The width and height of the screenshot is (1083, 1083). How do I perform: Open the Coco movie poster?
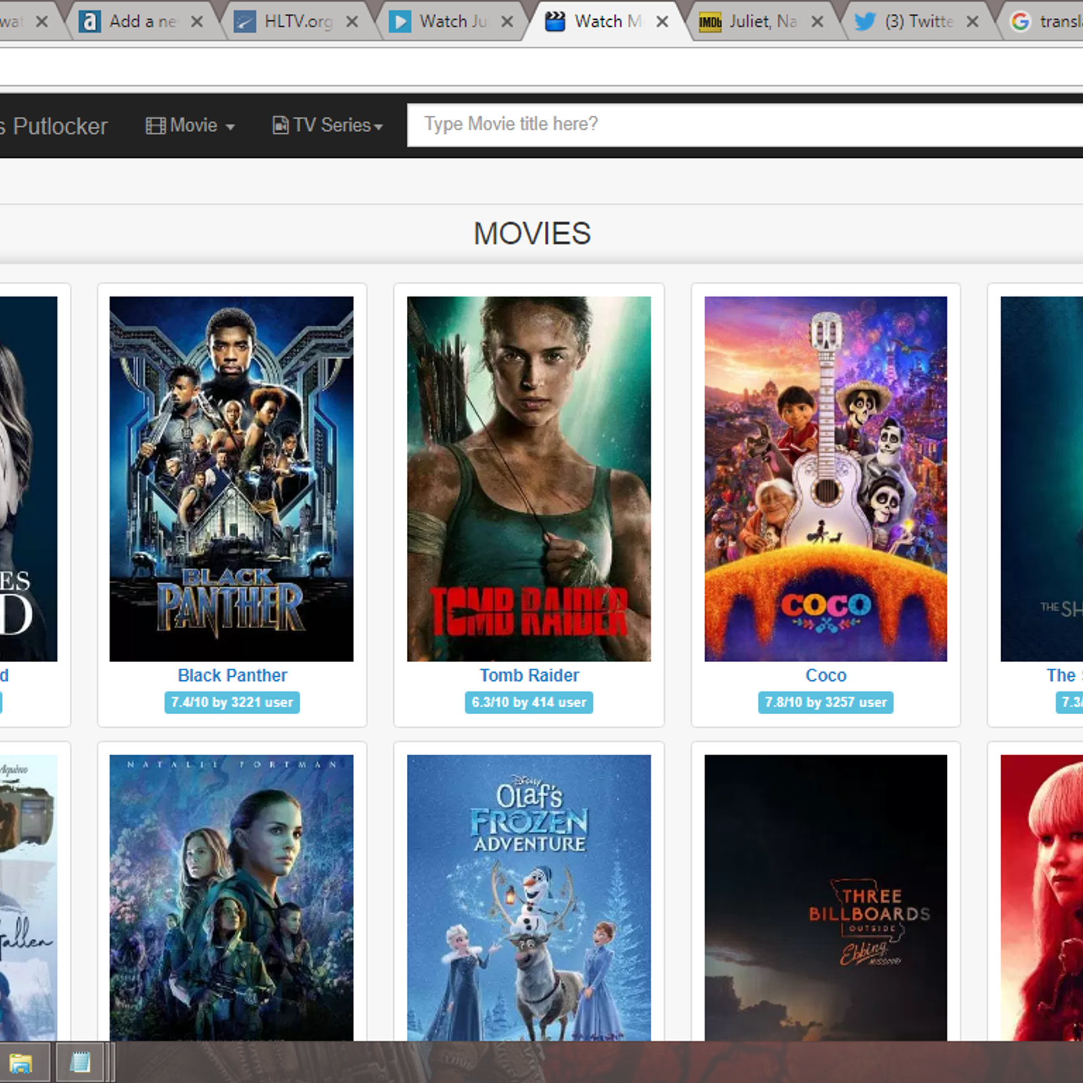826,479
